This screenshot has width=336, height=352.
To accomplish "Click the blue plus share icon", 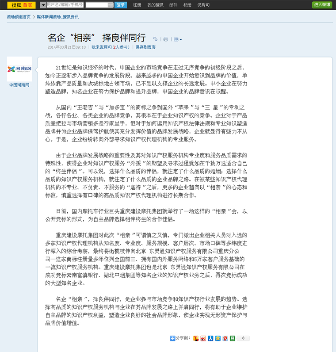I will (x=172, y=338).
